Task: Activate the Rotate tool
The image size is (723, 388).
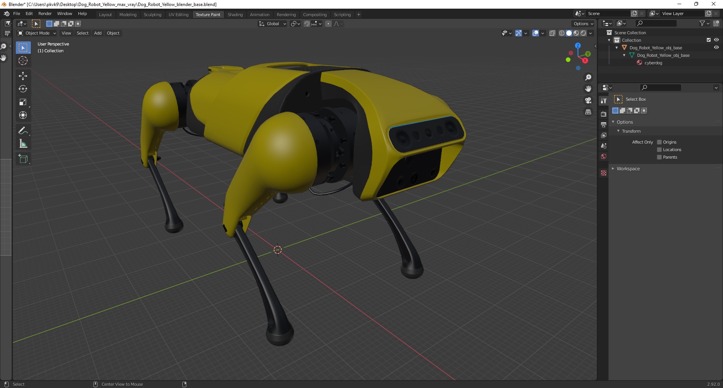Action: [23, 89]
